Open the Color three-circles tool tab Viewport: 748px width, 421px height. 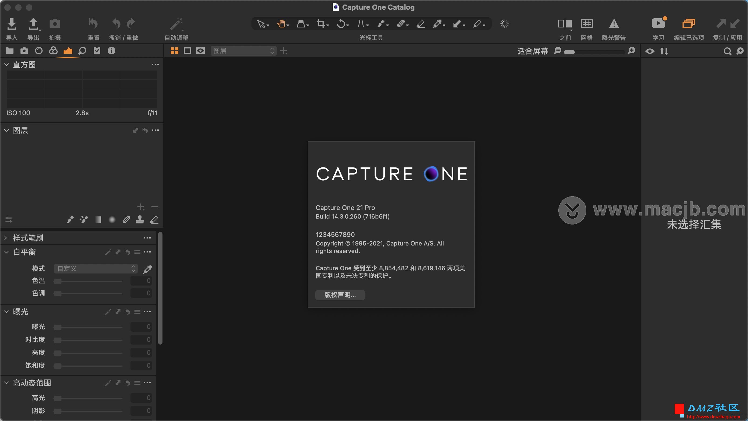(x=53, y=51)
